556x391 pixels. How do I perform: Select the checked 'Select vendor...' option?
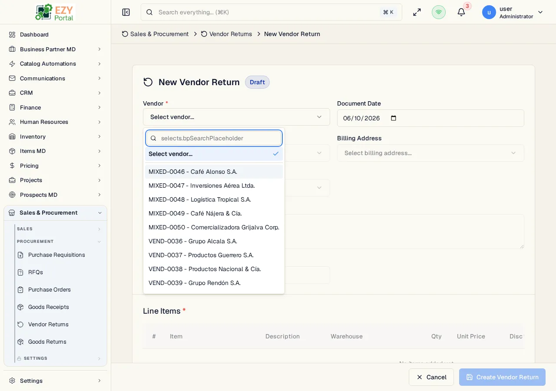point(214,154)
